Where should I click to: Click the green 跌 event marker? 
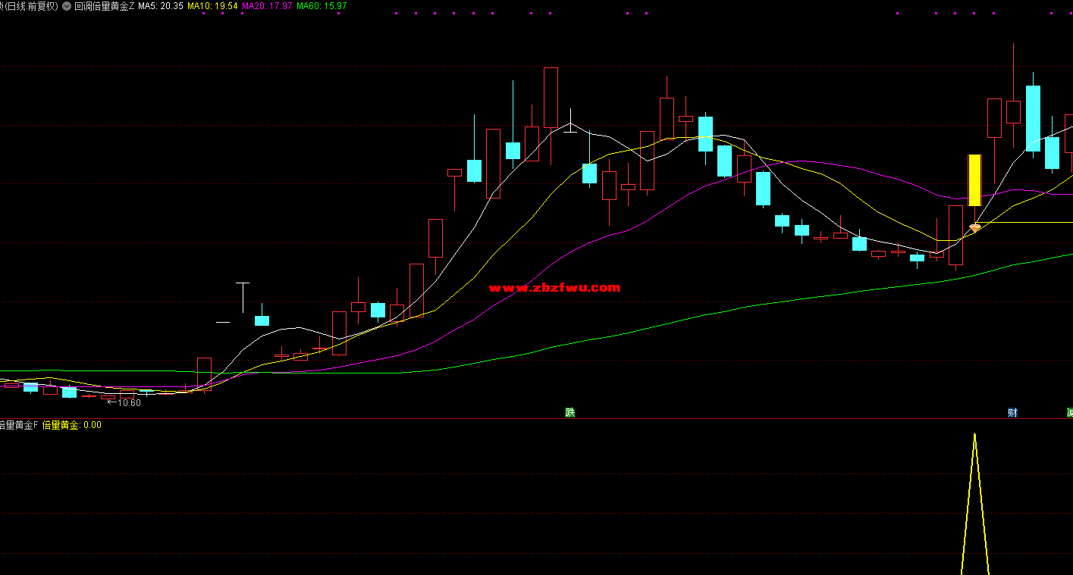click(569, 412)
